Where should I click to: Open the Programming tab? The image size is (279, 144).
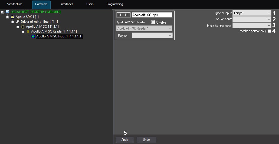[115, 4]
